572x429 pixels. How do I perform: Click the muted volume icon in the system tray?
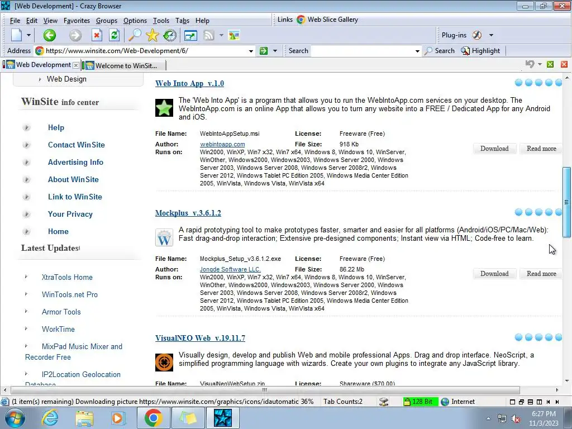click(x=516, y=419)
